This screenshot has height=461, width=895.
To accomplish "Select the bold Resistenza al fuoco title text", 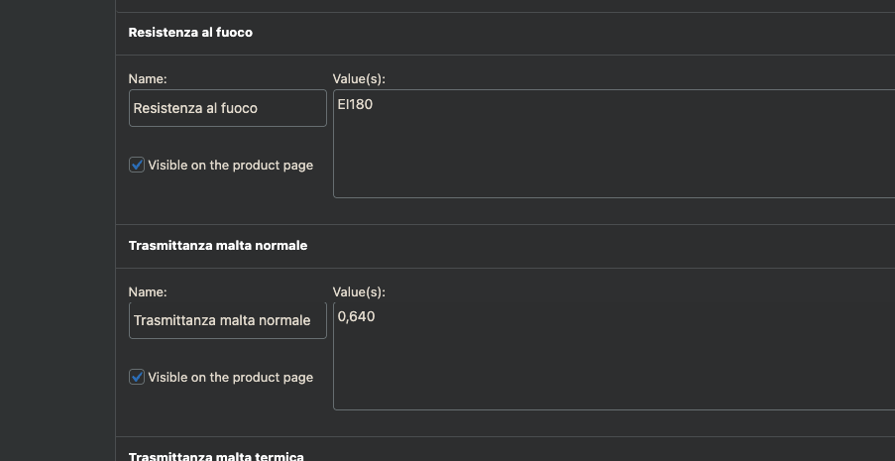I will coord(190,33).
